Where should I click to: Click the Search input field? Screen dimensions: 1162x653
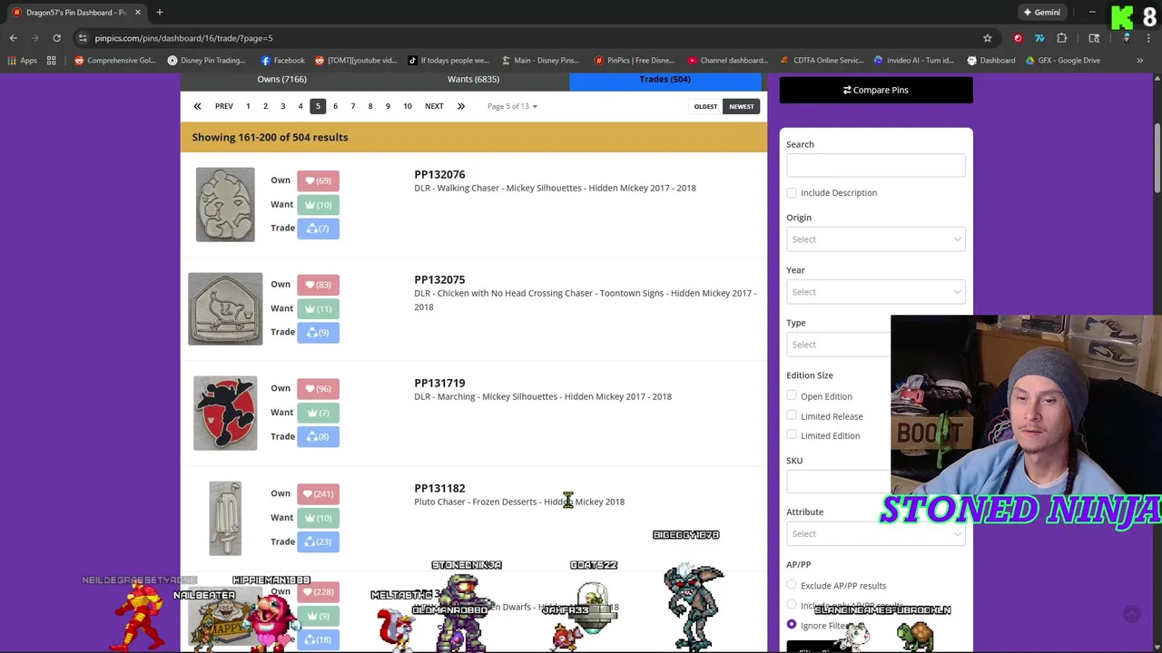[875, 165]
